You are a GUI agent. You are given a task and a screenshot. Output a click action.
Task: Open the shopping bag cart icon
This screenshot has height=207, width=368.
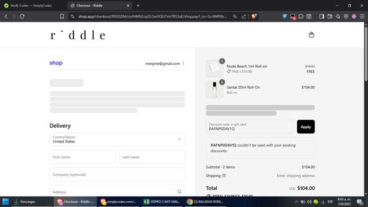coord(312,34)
